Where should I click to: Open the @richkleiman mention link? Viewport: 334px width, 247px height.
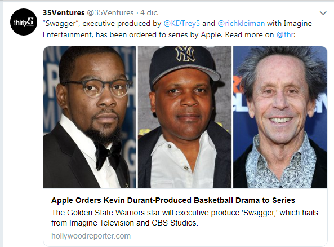pyautogui.click(x=241, y=23)
